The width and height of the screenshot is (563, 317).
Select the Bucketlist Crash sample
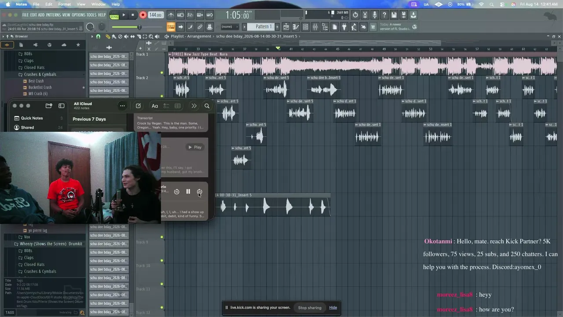40,87
